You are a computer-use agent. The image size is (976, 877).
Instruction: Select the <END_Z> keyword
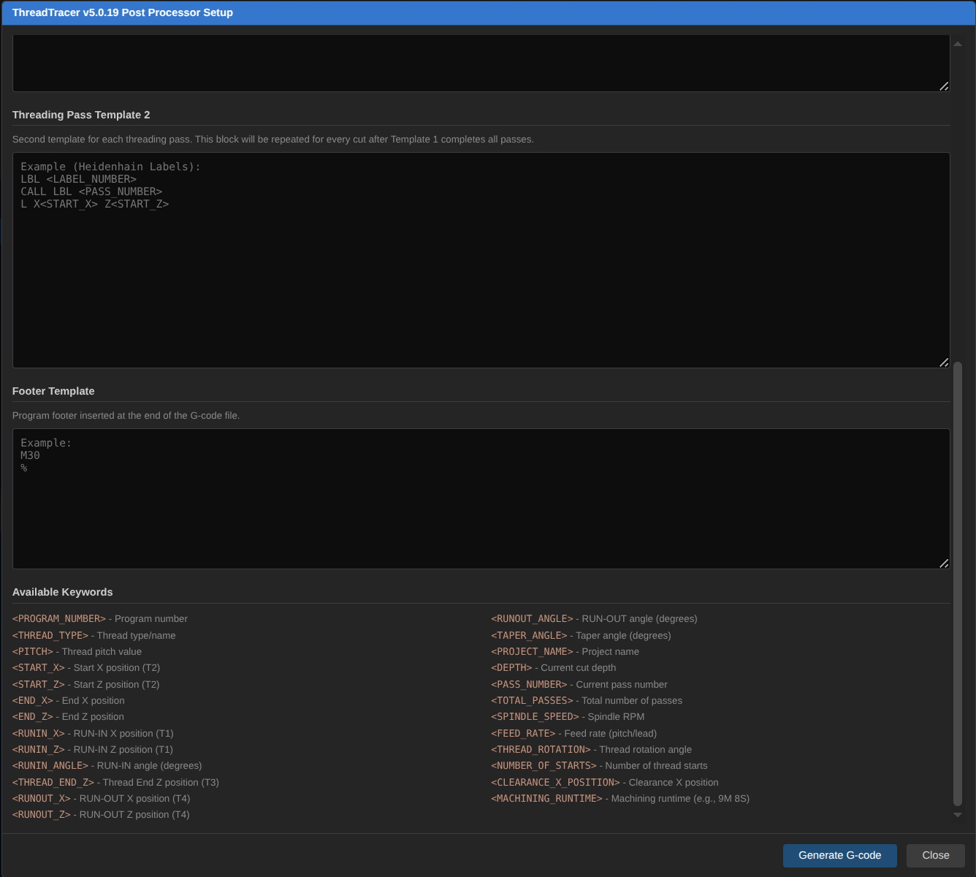33,717
